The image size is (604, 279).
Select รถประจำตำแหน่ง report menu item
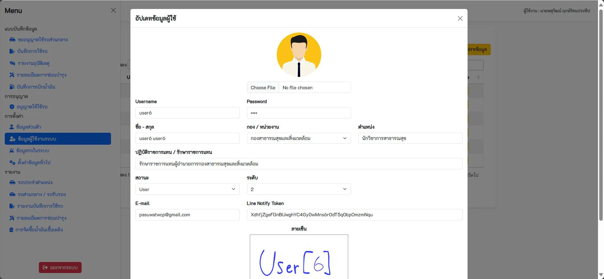35,183
